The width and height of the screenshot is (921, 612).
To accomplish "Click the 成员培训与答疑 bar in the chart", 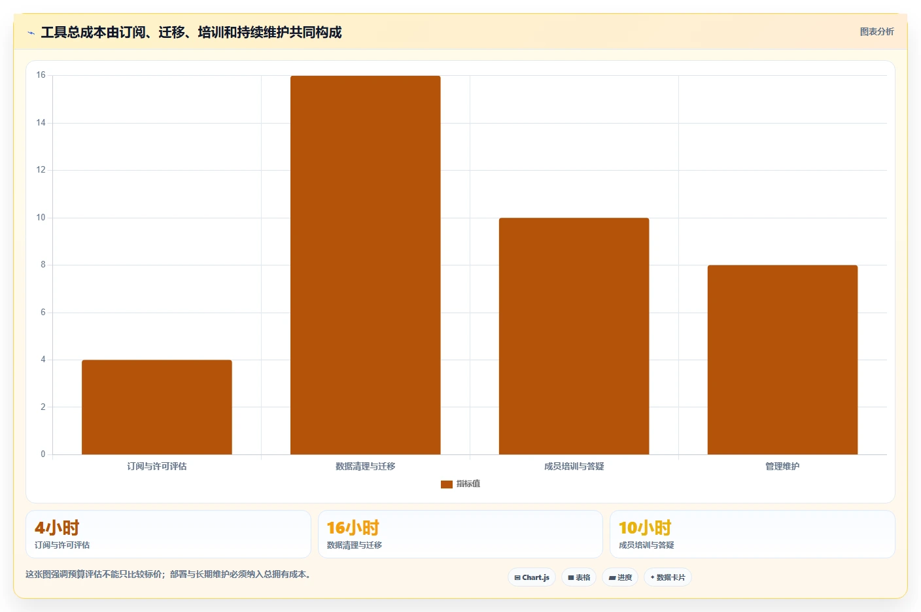I will point(574,336).
